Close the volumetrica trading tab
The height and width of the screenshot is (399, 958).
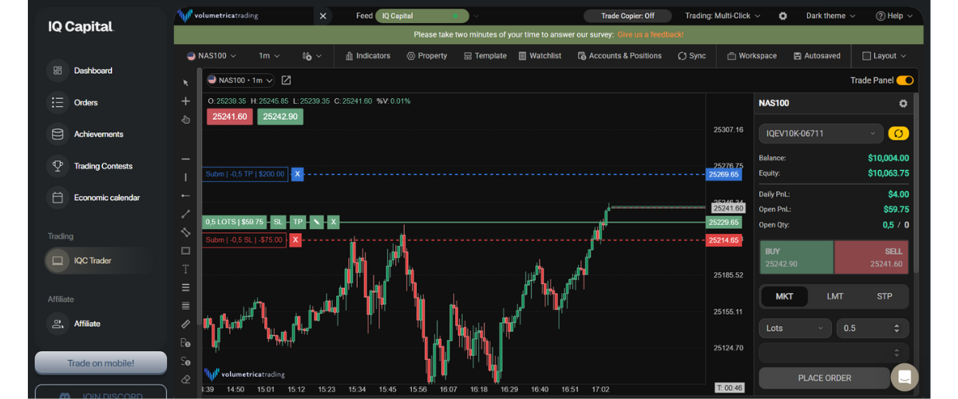[323, 16]
